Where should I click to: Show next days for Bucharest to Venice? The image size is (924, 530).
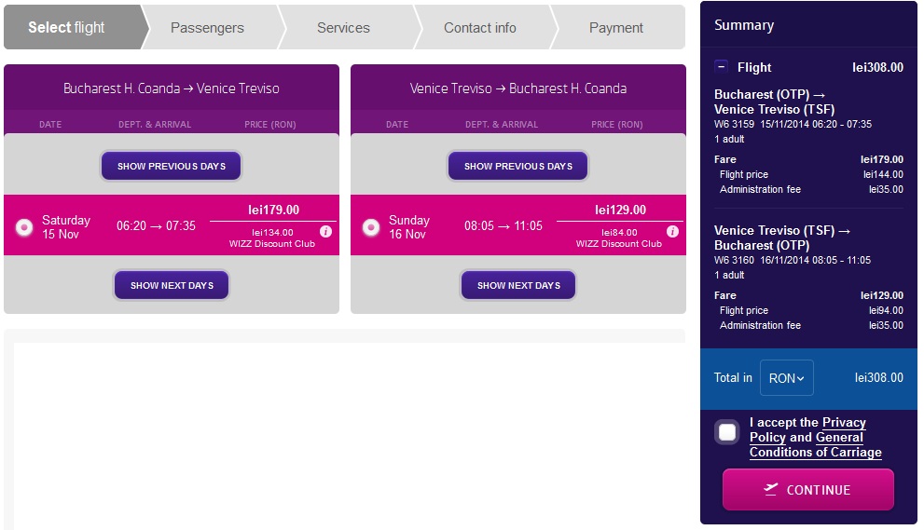pyautogui.click(x=172, y=285)
